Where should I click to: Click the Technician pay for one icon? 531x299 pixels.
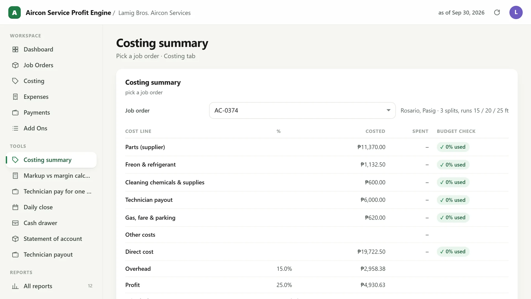[15, 191]
